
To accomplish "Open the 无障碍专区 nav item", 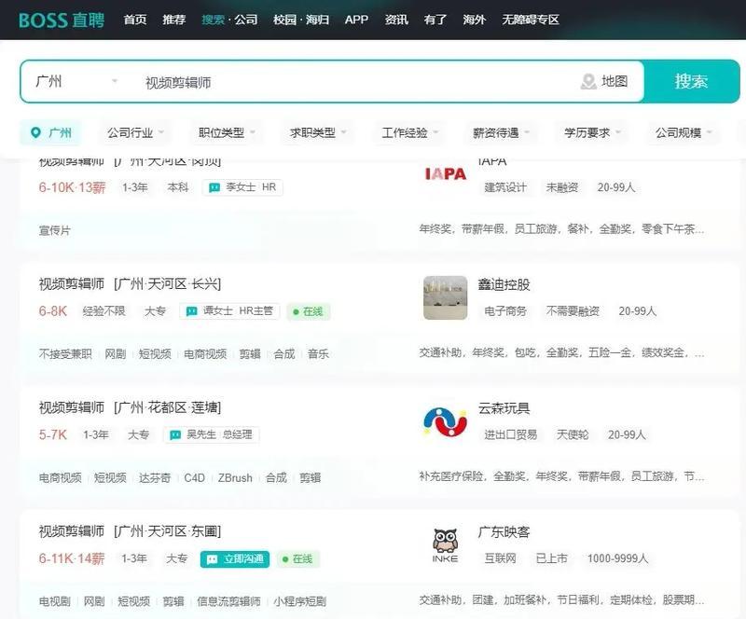I will 531,20.
